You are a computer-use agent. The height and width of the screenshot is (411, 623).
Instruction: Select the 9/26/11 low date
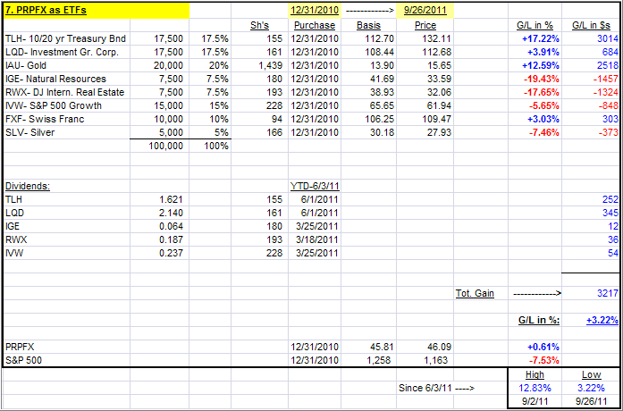pos(591,401)
